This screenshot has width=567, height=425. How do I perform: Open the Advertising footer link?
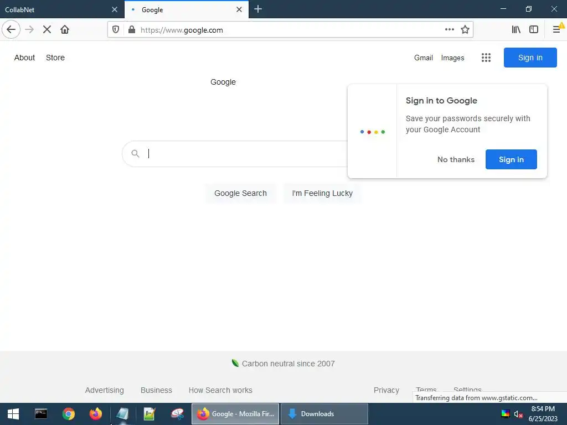pos(105,390)
